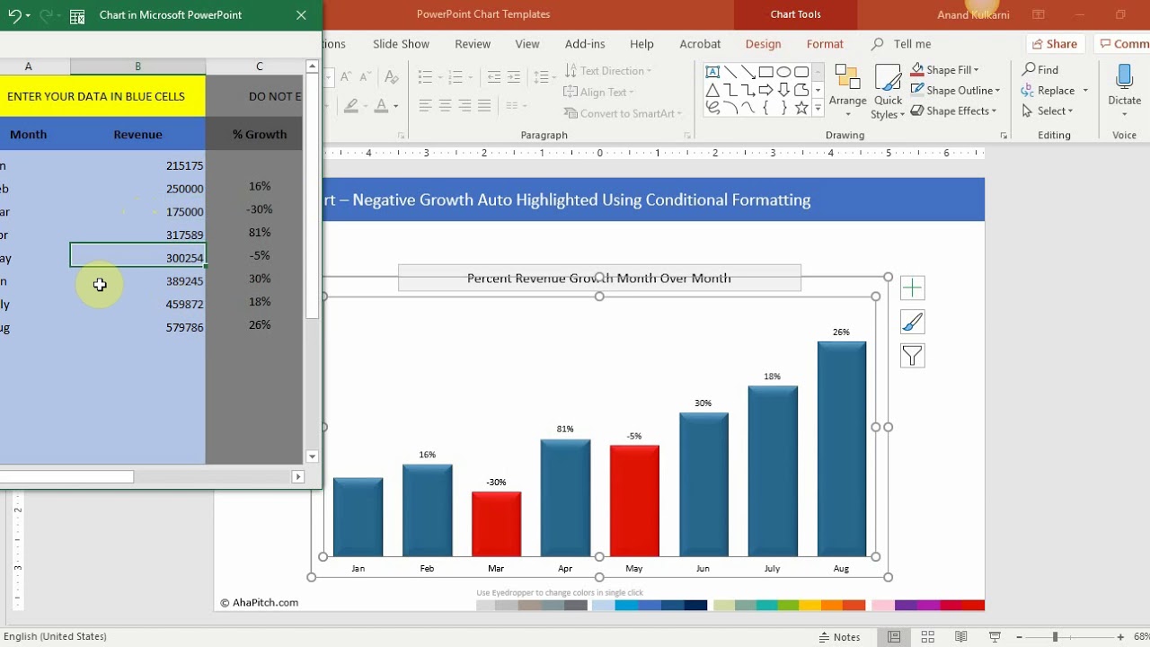Click the Dictate microphone icon
The width and height of the screenshot is (1150, 647).
tap(1124, 77)
